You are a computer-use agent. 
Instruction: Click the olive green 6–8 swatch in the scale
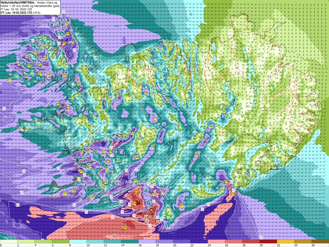pyautogui.click(x=61, y=242)
